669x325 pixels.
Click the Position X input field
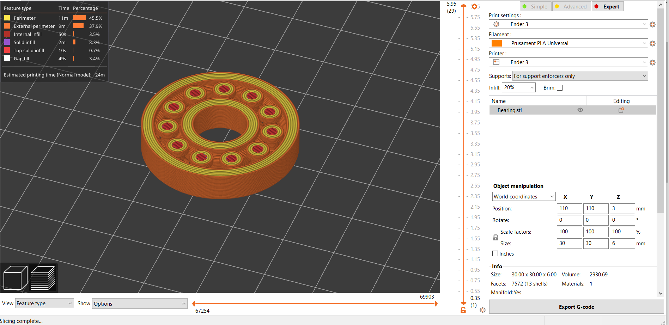tap(569, 208)
